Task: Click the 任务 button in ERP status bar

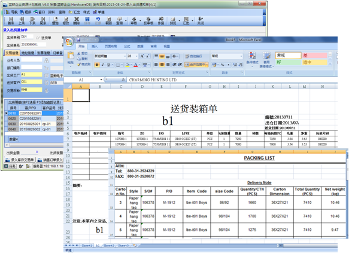Action: [10, 166]
